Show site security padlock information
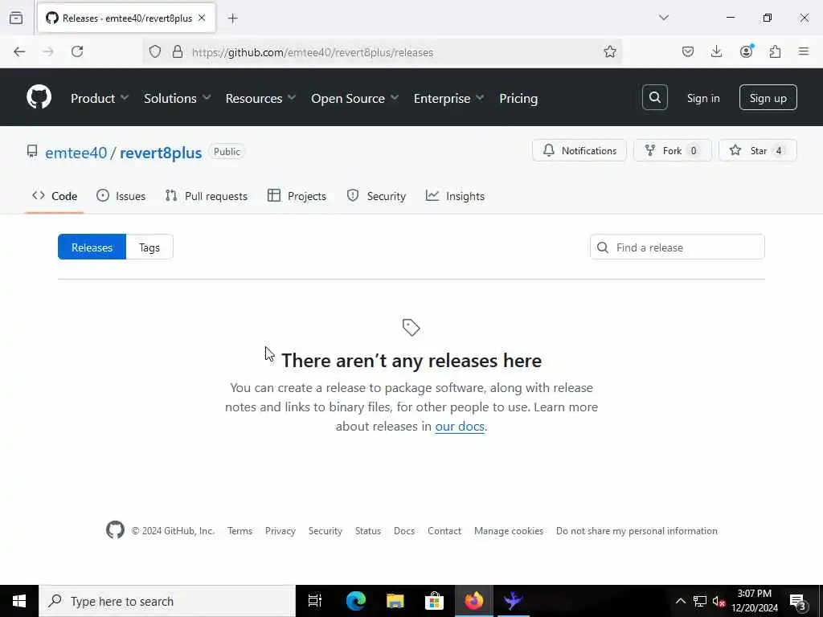The image size is (823, 617). coord(178,51)
